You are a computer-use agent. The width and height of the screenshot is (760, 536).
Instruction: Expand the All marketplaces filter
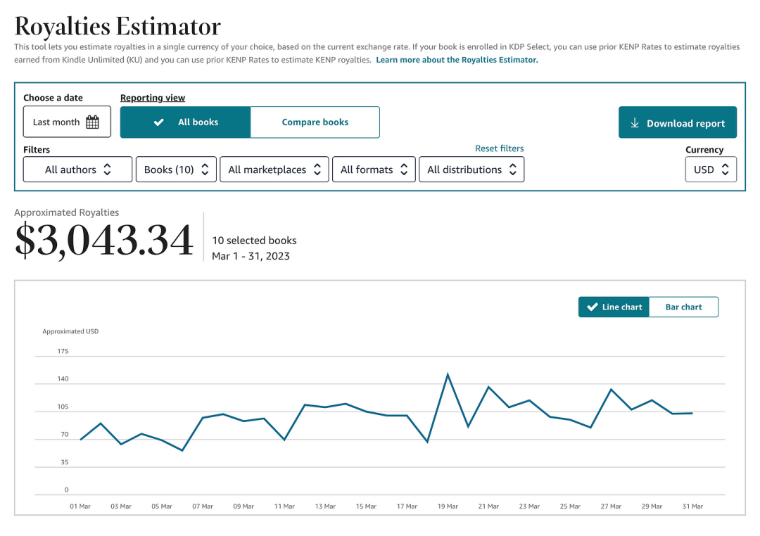point(274,170)
